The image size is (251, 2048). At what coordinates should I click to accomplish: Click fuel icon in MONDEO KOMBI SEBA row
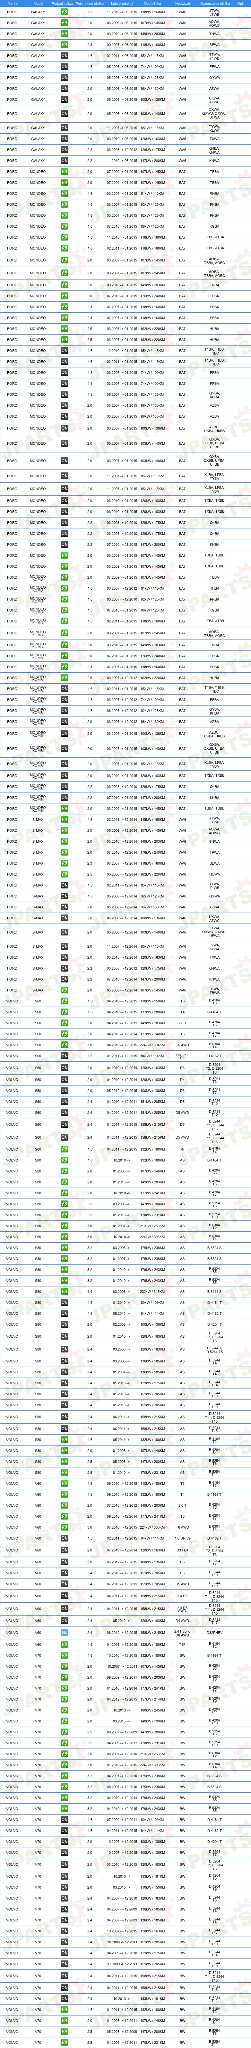click(65, 667)
